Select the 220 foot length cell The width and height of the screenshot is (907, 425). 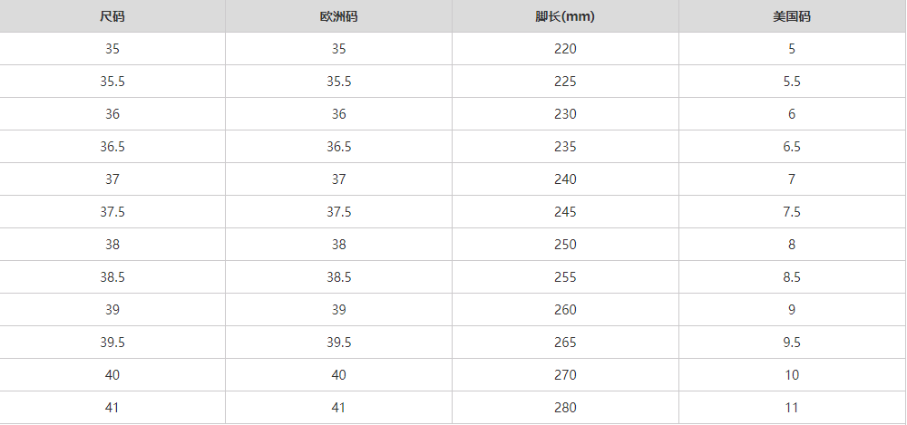click(565, 49)
